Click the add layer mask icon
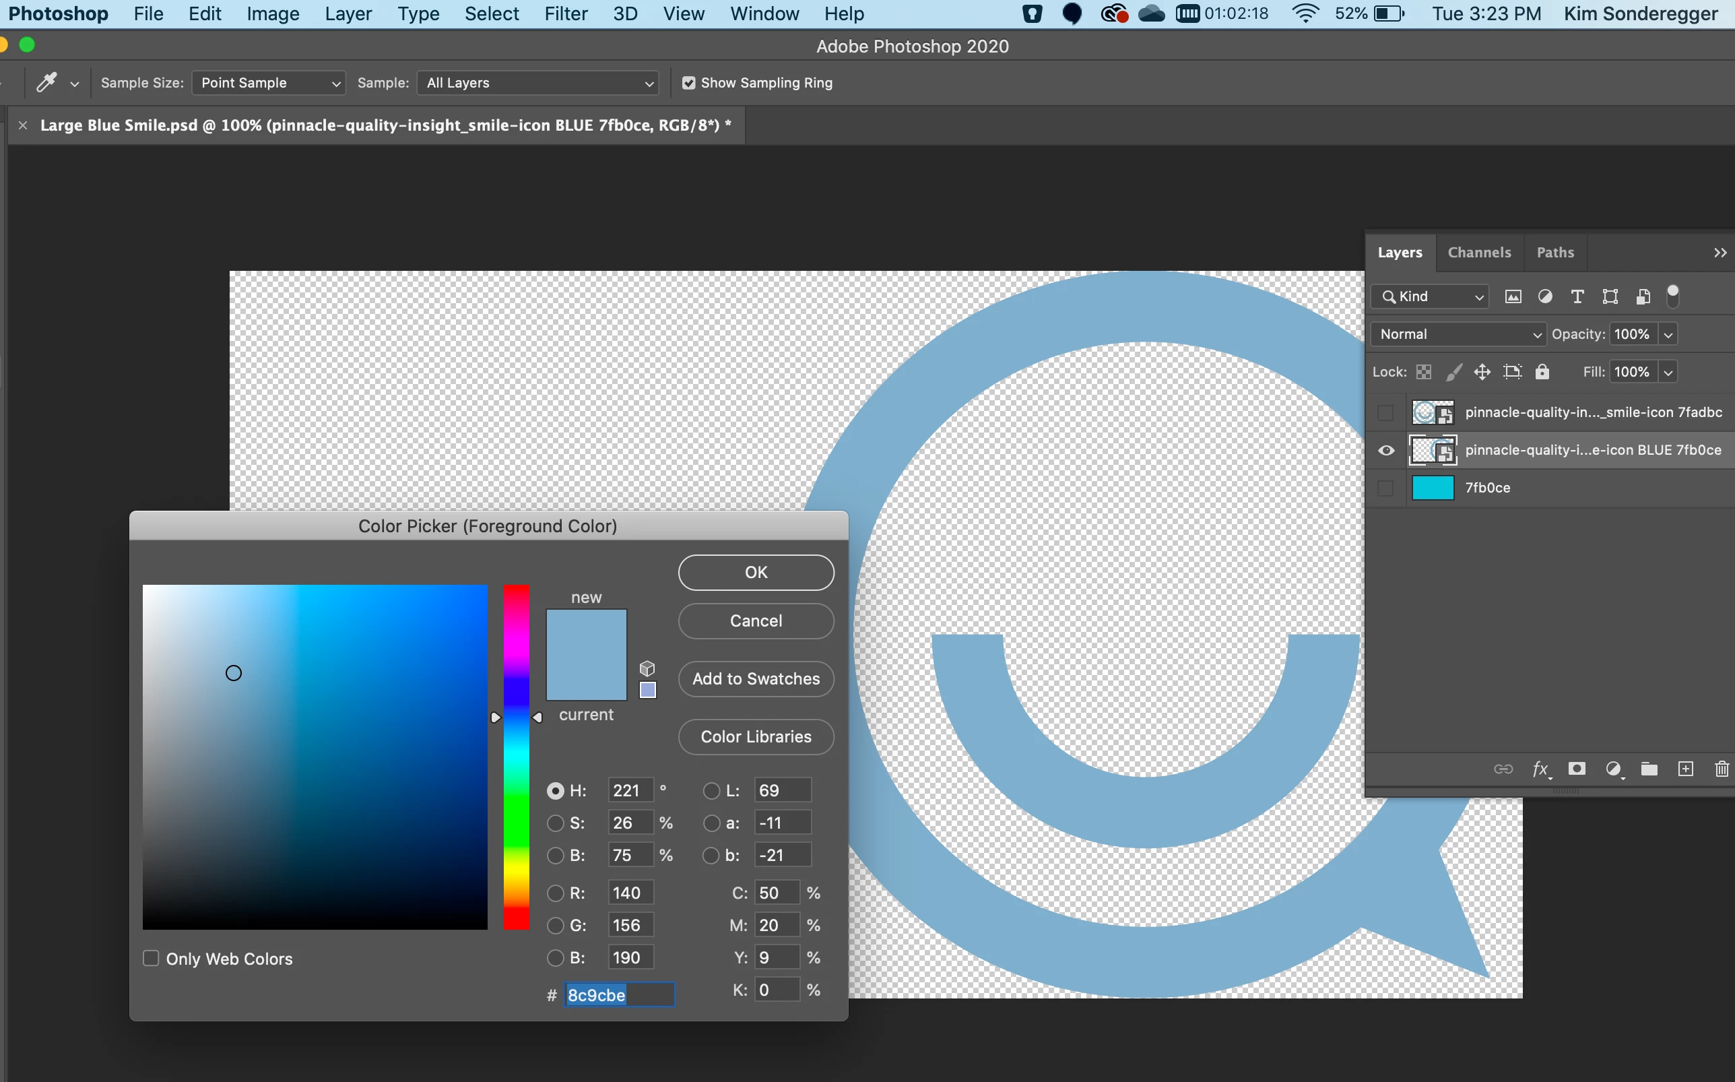Viewport: 1735px width, 1082px height. click(x=1577, y=769)
